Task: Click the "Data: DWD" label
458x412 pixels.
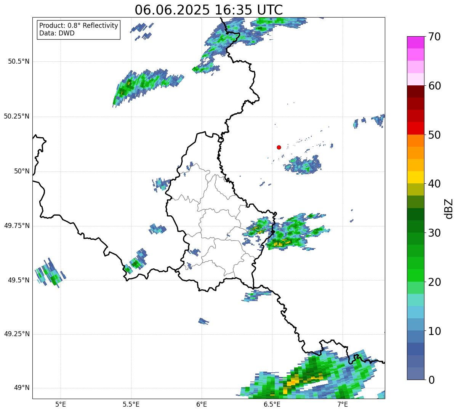Action: point(57,33)
